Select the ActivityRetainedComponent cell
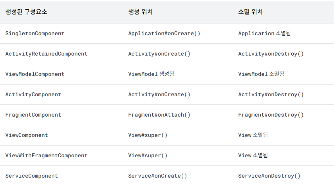 [x=46, y=54]
